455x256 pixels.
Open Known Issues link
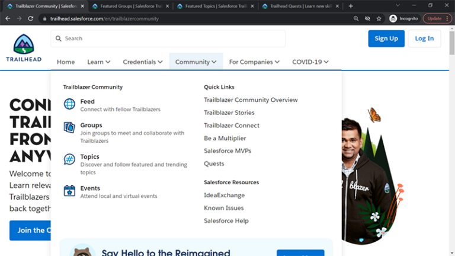pos(224,208)
